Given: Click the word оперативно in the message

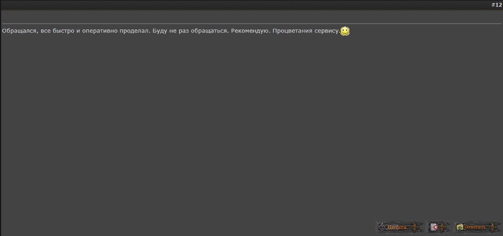Looking at the screenshot, I should (100, 31).
